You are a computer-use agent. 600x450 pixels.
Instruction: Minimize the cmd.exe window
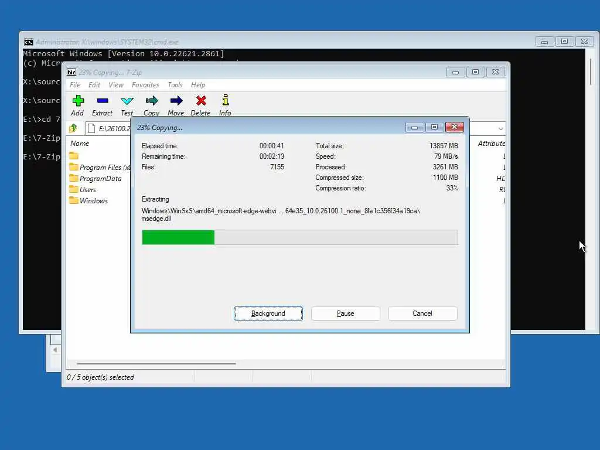(544, 42)
